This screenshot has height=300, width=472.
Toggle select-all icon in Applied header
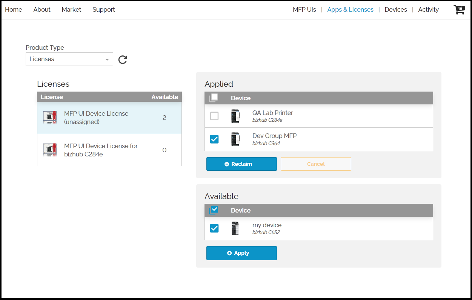coord(214,98)
